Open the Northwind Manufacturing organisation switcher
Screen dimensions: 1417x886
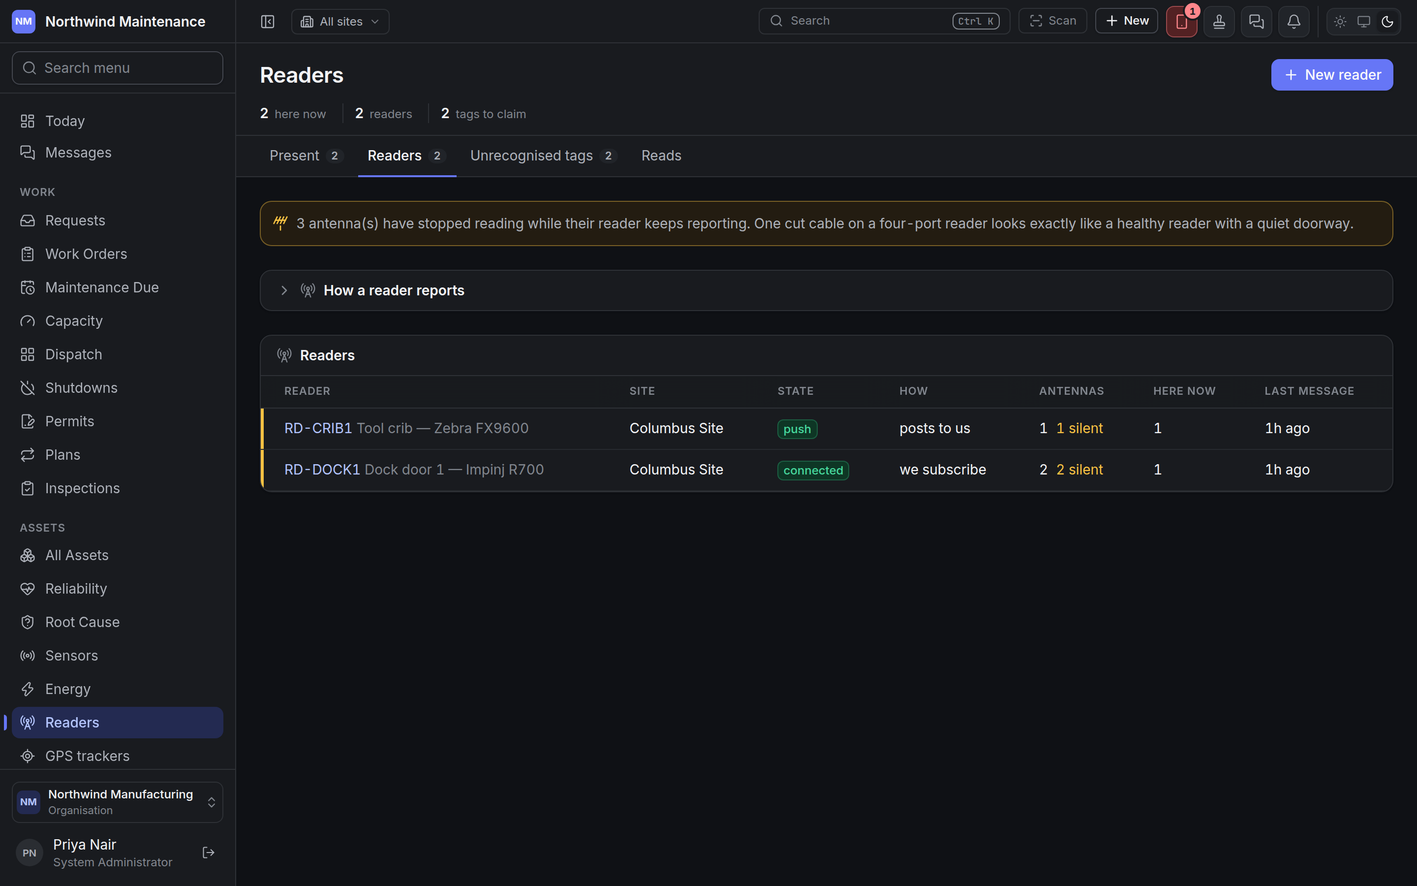click(117, 802)
